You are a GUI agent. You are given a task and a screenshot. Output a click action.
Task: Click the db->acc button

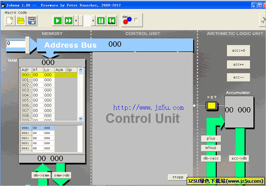point(211,158)
